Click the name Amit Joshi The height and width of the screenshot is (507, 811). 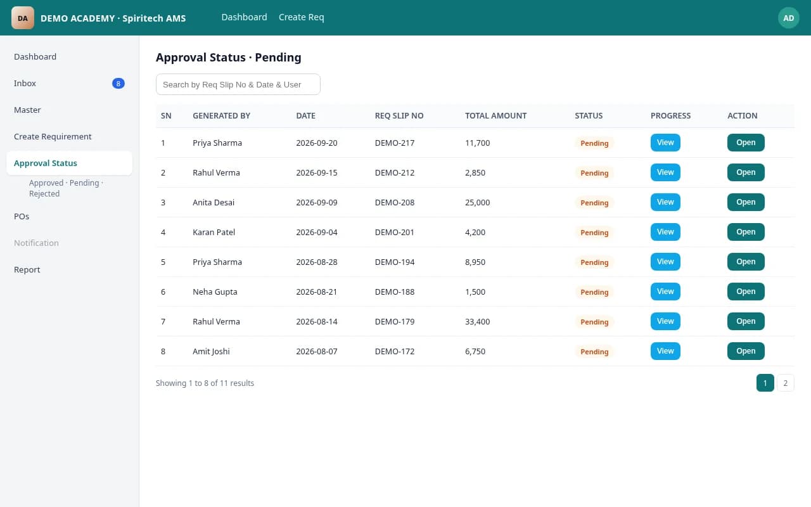(211, 352)
